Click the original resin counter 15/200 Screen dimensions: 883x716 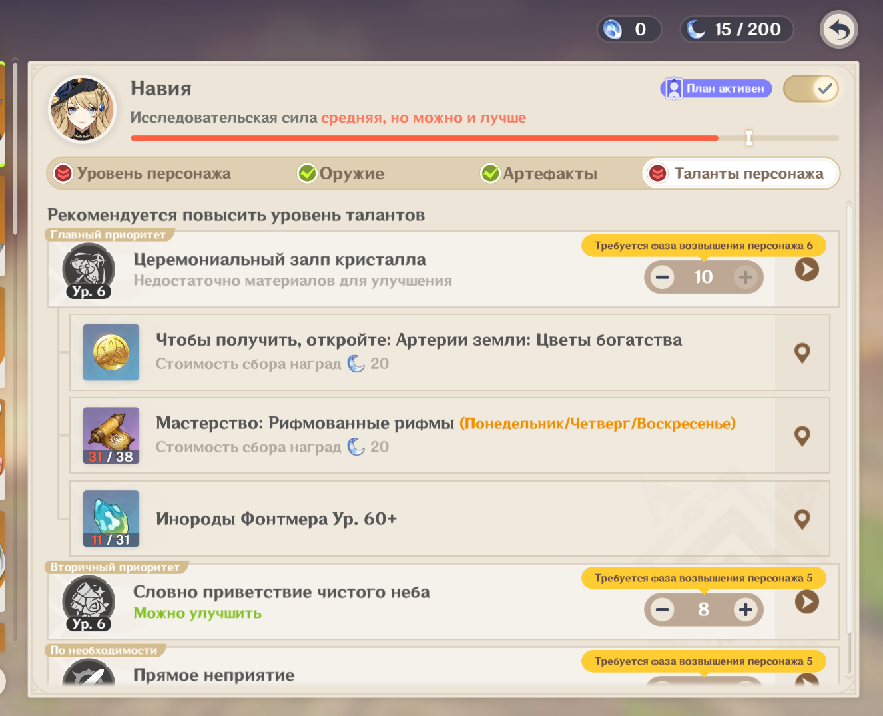click(x=736, y=29)
